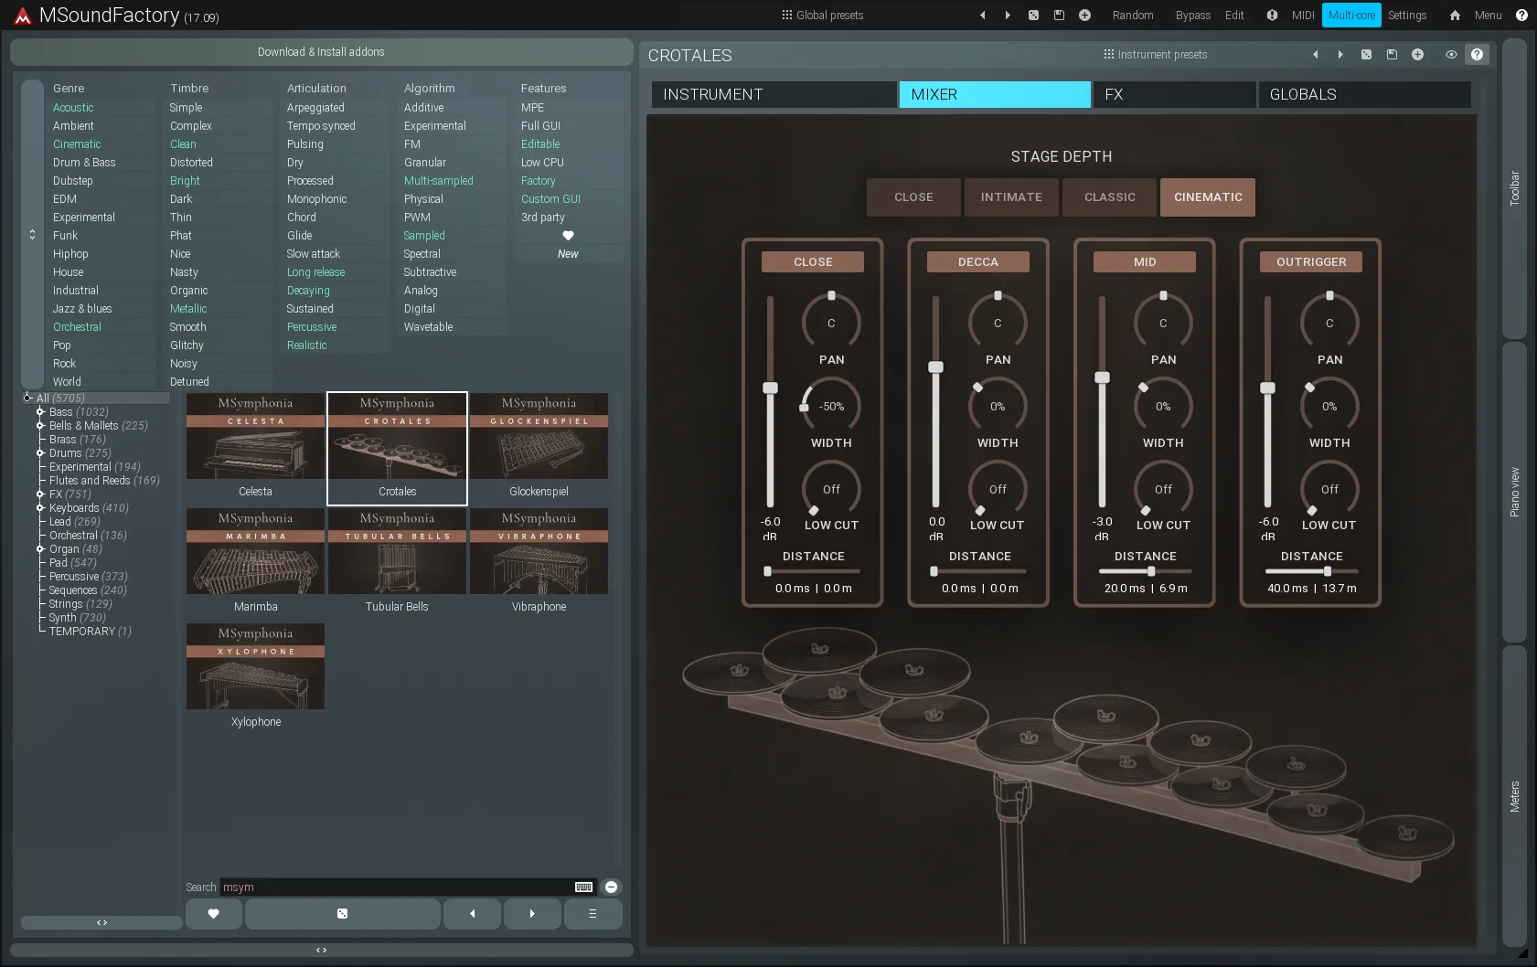The height and width of the screenshot is (967, 1537).
Task: Select the INTIMATE stage depth
Action: coord(1011,197)
